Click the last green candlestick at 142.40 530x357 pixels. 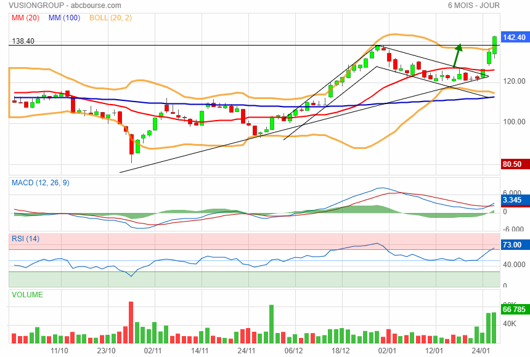[494, 46]
